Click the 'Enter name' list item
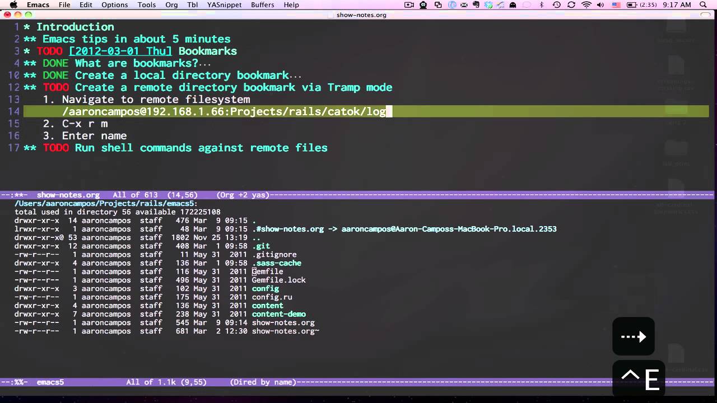Viewport: 717px width, 403px height. (94, 136)
